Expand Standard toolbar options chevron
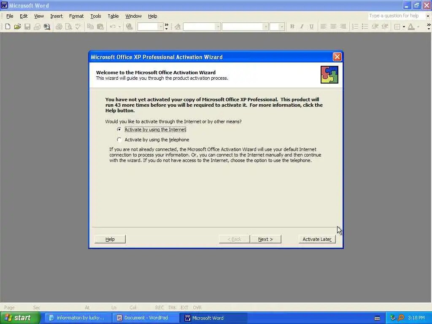 pos(166,27)
